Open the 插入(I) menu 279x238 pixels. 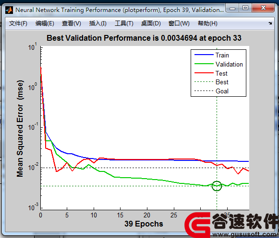[97, 23]
